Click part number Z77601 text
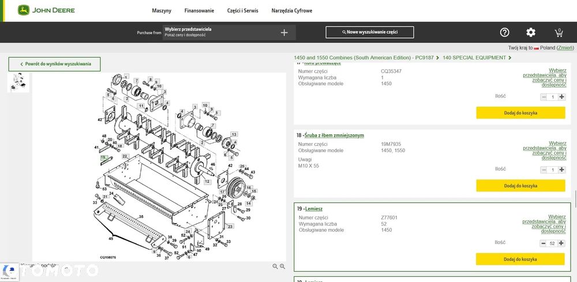Screen dimensions: 577x282 point(389,217)
